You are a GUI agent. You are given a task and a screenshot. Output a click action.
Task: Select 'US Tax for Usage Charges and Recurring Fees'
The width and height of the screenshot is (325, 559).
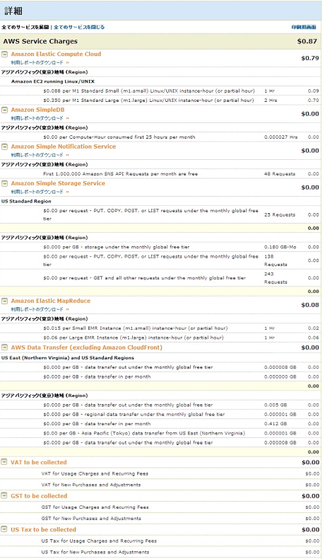click(x=99, y=541)
